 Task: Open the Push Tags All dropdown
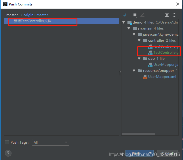point(51,142)
